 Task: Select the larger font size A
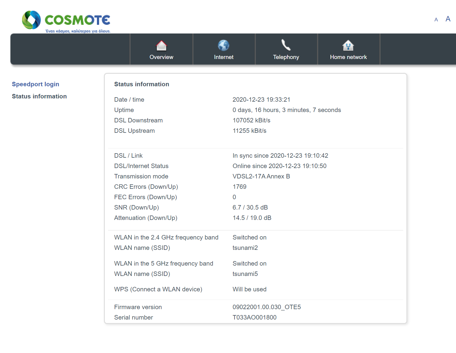(448, 19)
